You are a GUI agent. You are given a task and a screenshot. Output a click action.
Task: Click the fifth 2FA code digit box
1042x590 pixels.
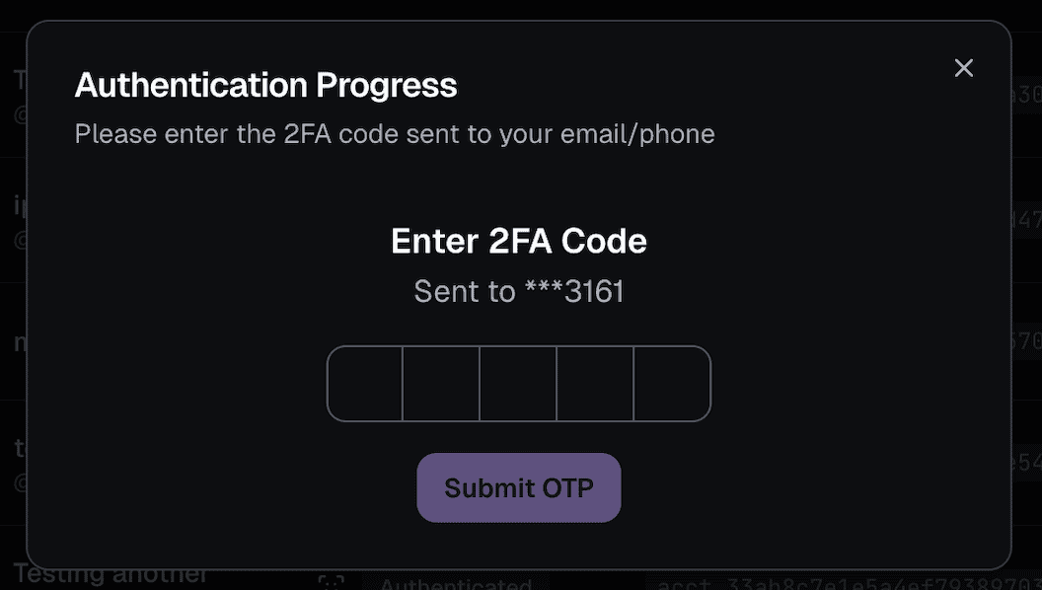click(672, 384)
